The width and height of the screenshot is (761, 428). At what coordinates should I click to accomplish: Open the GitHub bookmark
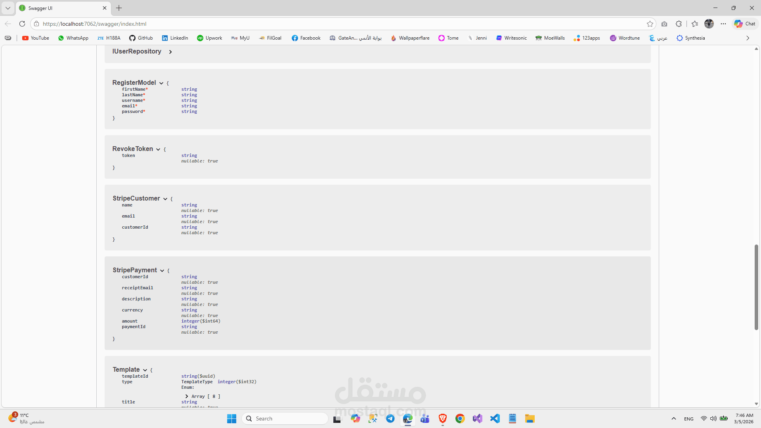point(141,38)
